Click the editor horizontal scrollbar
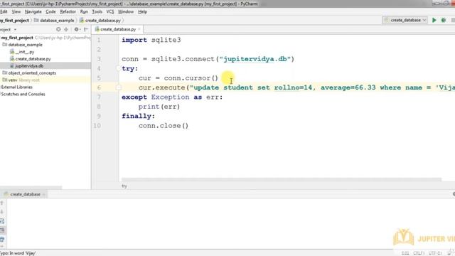Image resolution: width=455 pixels, height=256 pixels. pos(282,179)
